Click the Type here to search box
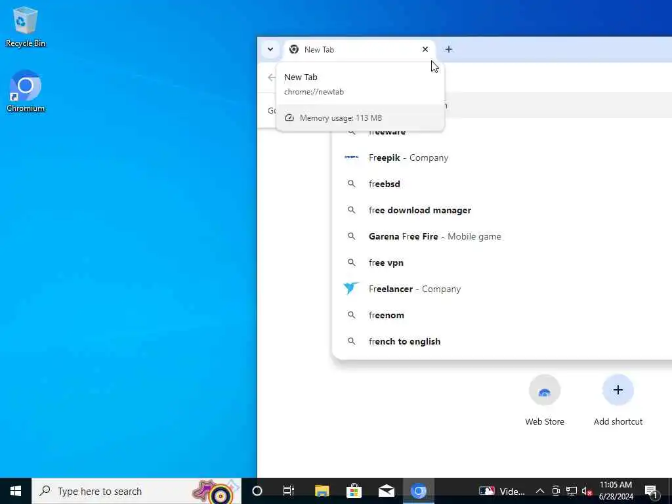Viewport: 672px width, 504px height. (x=136, y=491)
